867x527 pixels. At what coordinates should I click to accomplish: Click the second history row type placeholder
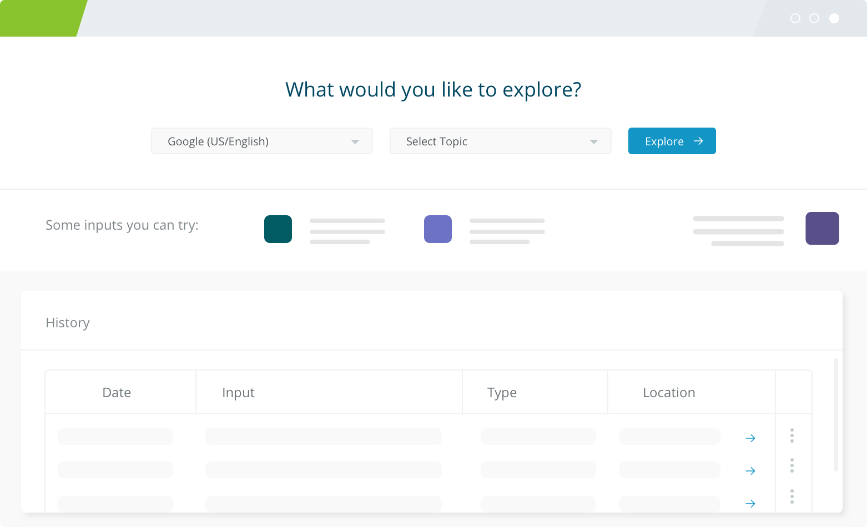pos(538,470)
